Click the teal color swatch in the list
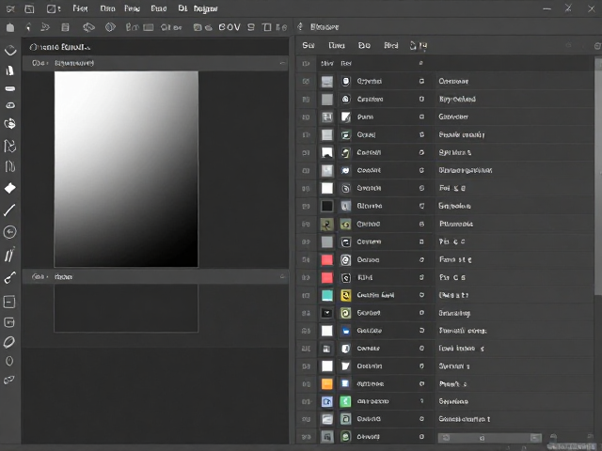Image resolution: width=602 pixels, height=451 pixels. [x=326, y=295]
